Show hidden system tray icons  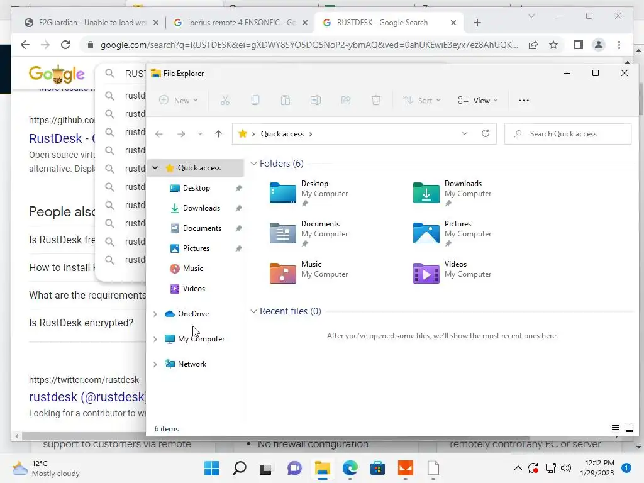[x=518, y=468]
